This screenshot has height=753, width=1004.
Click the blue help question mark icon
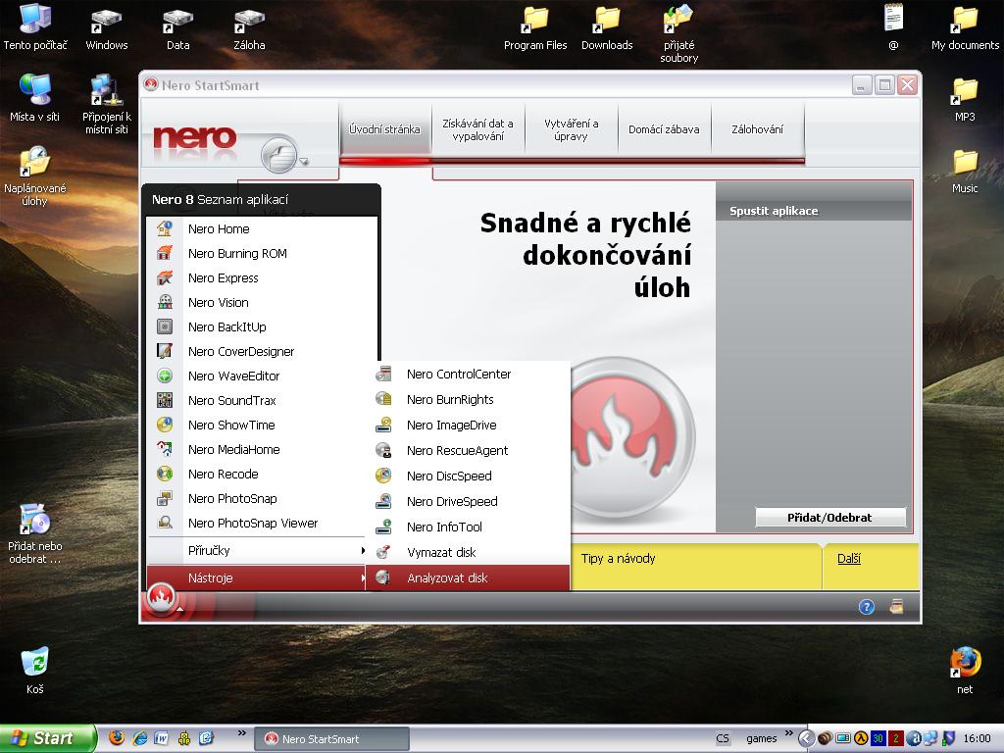pos(867,607)
